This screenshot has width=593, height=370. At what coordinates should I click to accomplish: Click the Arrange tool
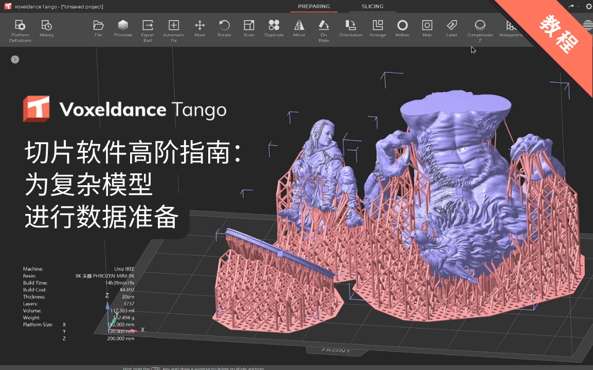(x=378, y=29)
